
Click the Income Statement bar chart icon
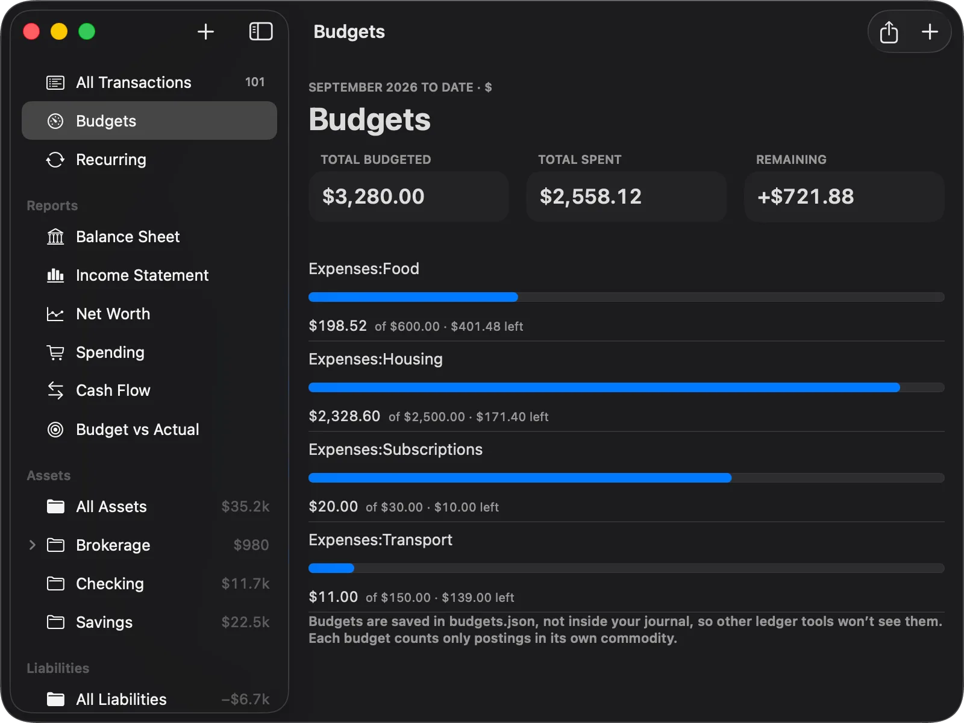point(55,275)
